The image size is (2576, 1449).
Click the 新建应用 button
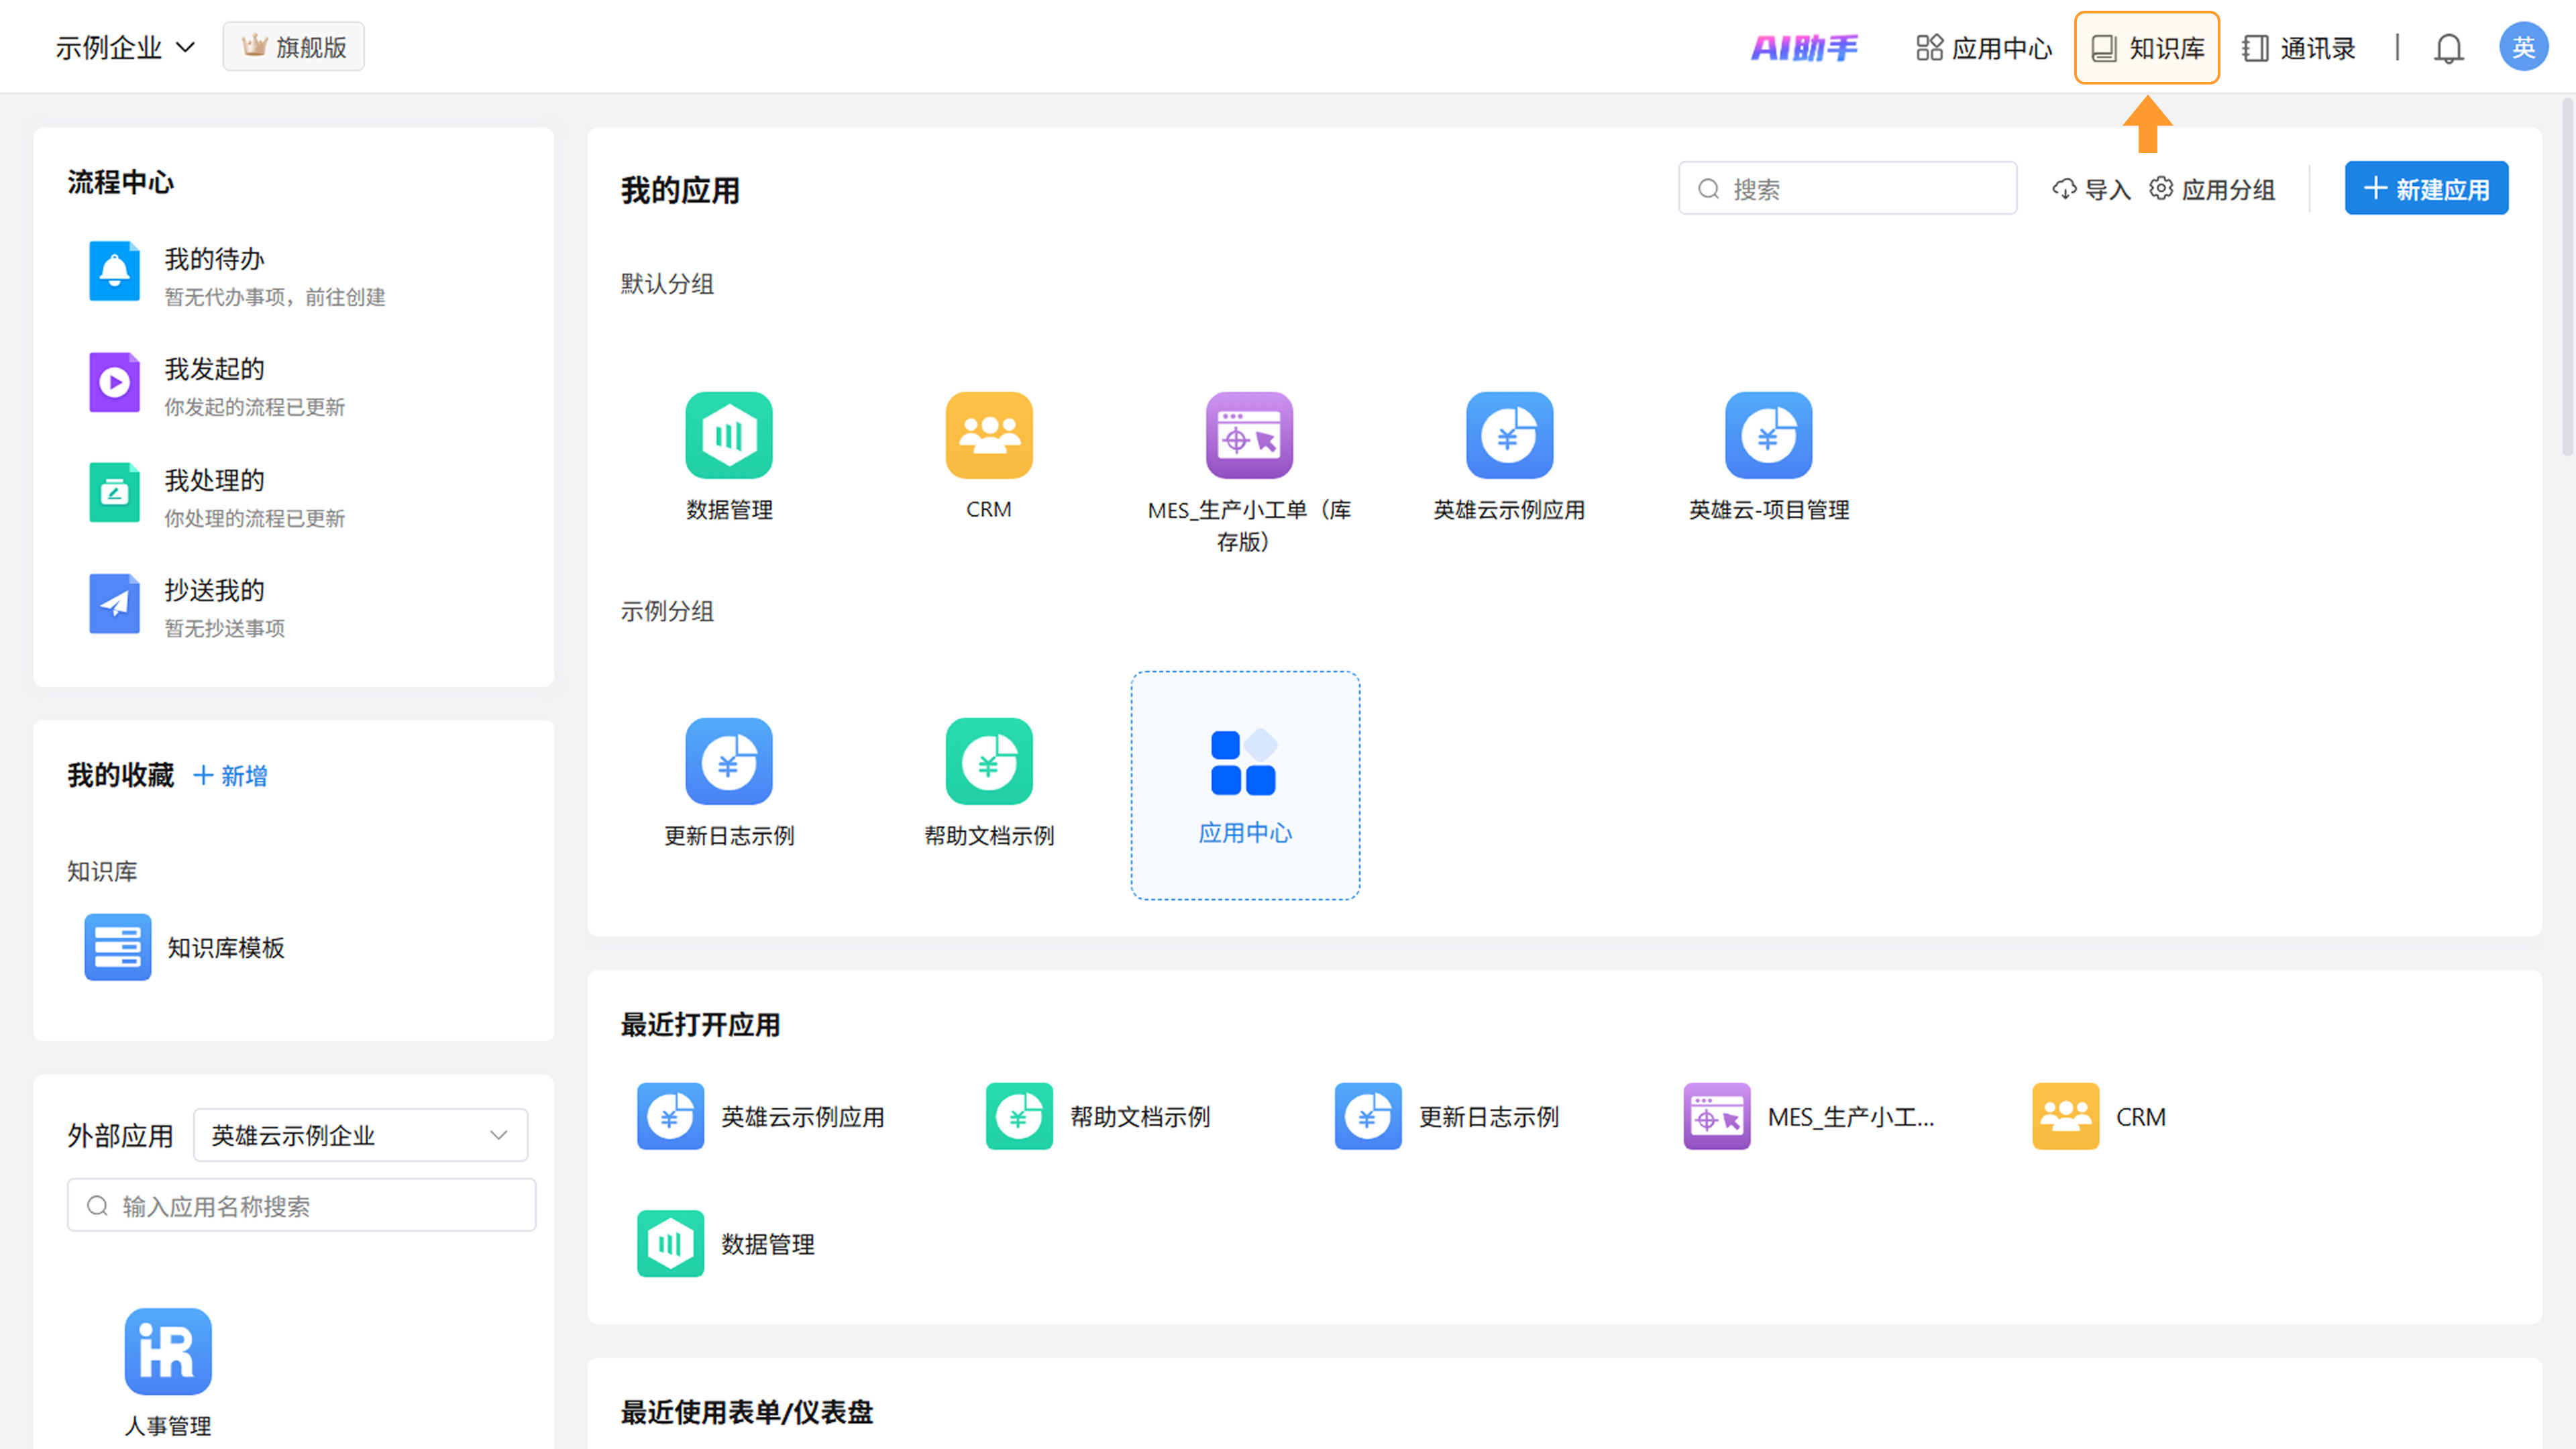pos(2426,189)
